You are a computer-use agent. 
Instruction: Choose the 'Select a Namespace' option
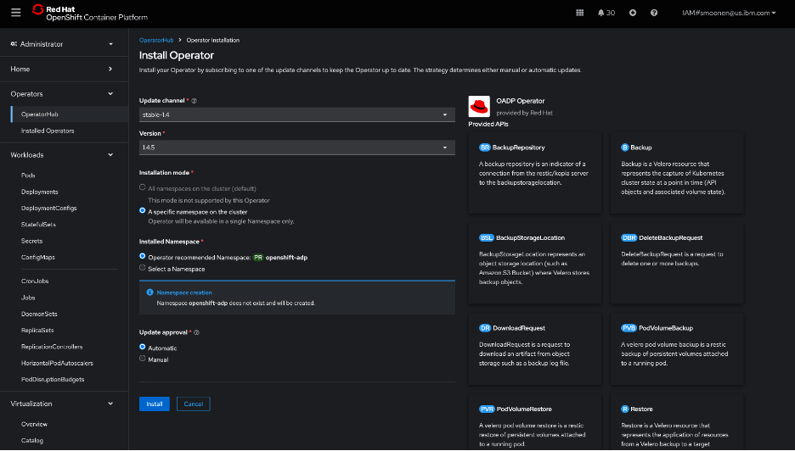[x=143, y=269]
